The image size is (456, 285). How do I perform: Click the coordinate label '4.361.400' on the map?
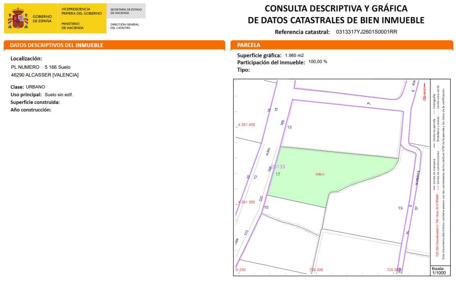[x=246, y=124]
